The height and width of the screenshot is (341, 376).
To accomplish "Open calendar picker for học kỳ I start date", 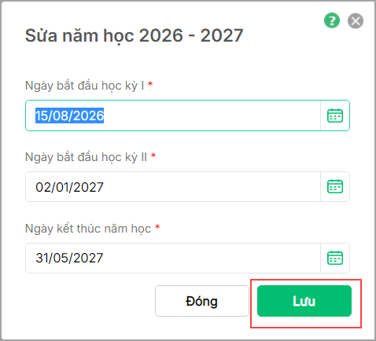I will tap(335, 115).
